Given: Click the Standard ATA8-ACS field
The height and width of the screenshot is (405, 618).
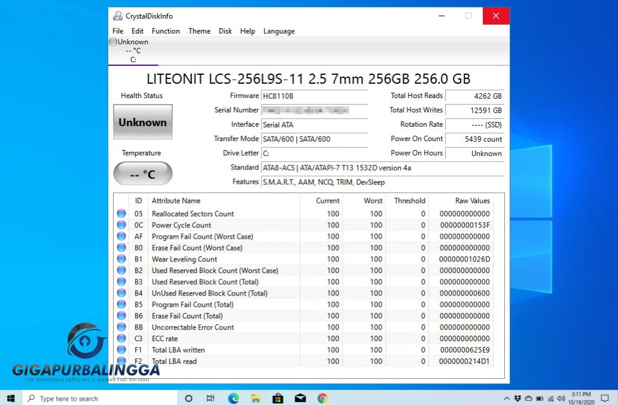Looking at the screenshot, I should coord(383,168).
